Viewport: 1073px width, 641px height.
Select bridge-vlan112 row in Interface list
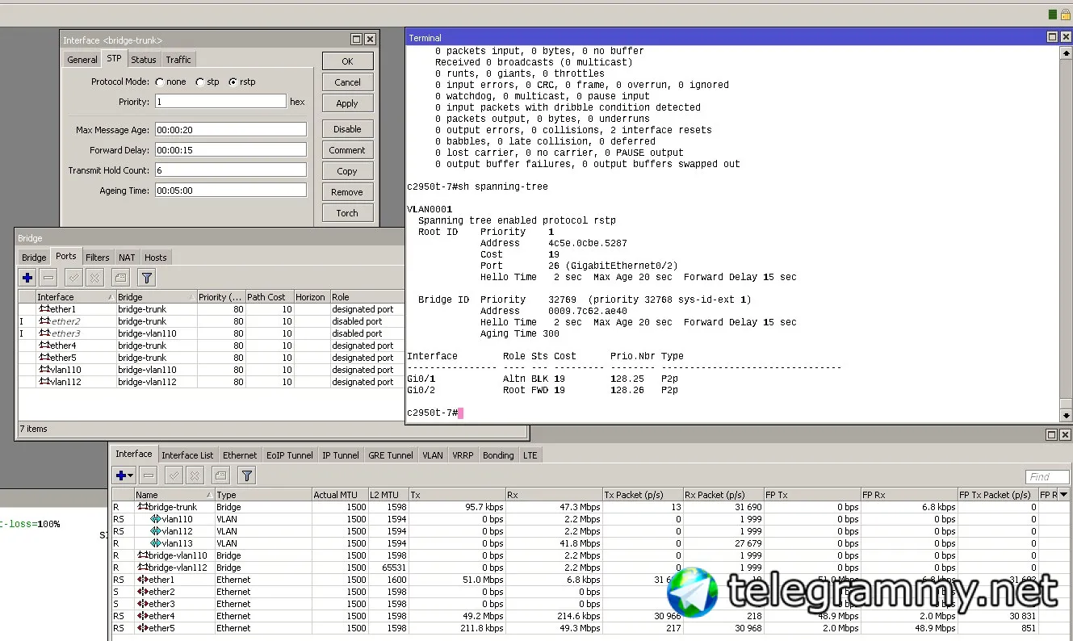591,568
